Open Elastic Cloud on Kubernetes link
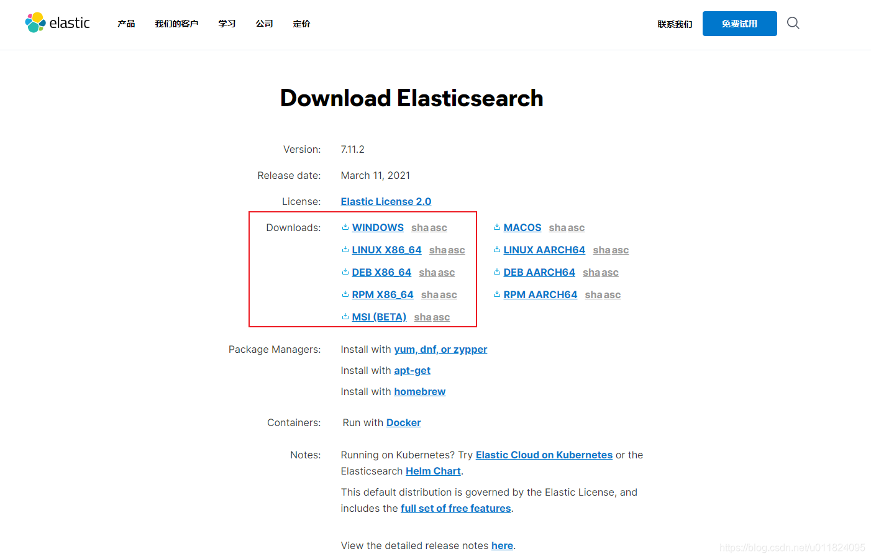Screen dimensions: 871x559 click(x=544, y=455)
